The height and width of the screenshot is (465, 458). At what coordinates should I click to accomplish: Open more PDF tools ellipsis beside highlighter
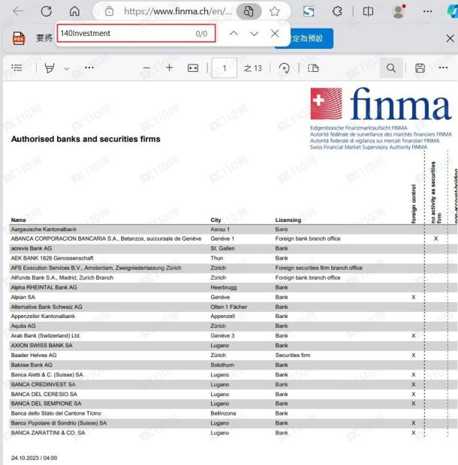(89, 67)
